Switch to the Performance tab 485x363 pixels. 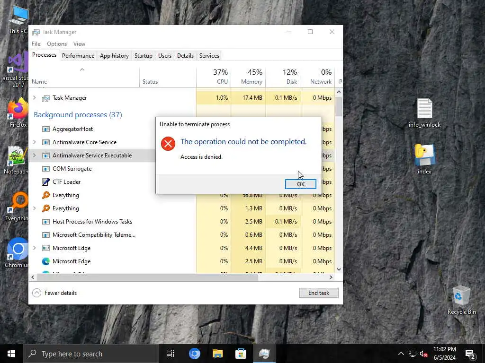coord(78,56)
